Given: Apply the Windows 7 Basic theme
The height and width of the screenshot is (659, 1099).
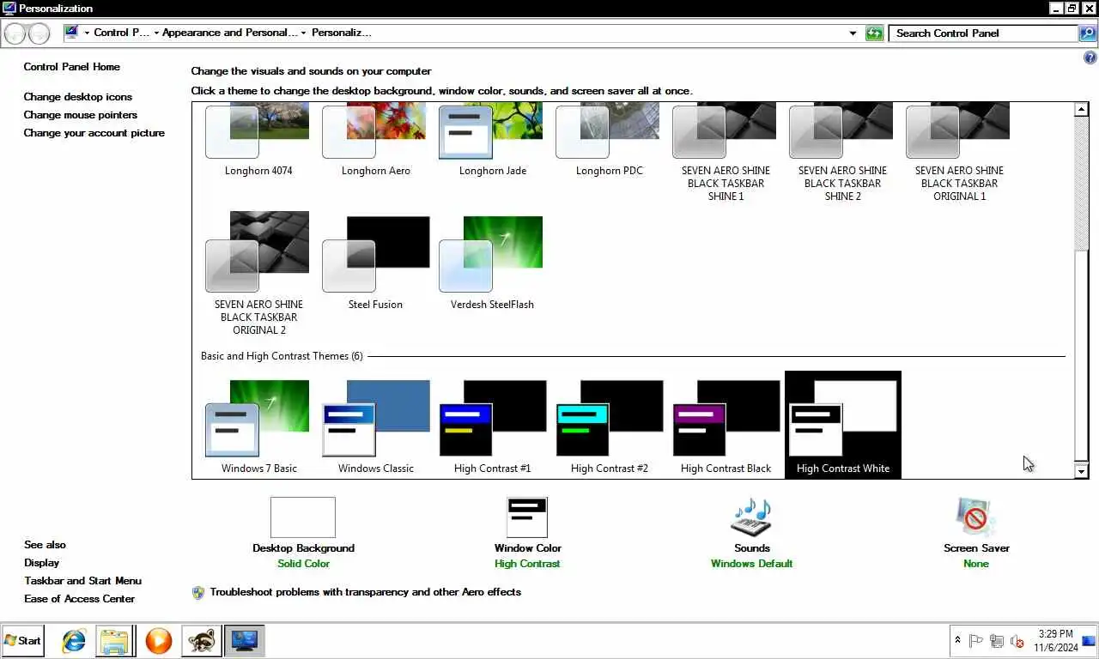Looking at the screenshot, I should pos(258,426).
